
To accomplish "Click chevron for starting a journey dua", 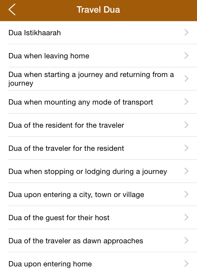I will pyautogui.click(x=186, y=79).
